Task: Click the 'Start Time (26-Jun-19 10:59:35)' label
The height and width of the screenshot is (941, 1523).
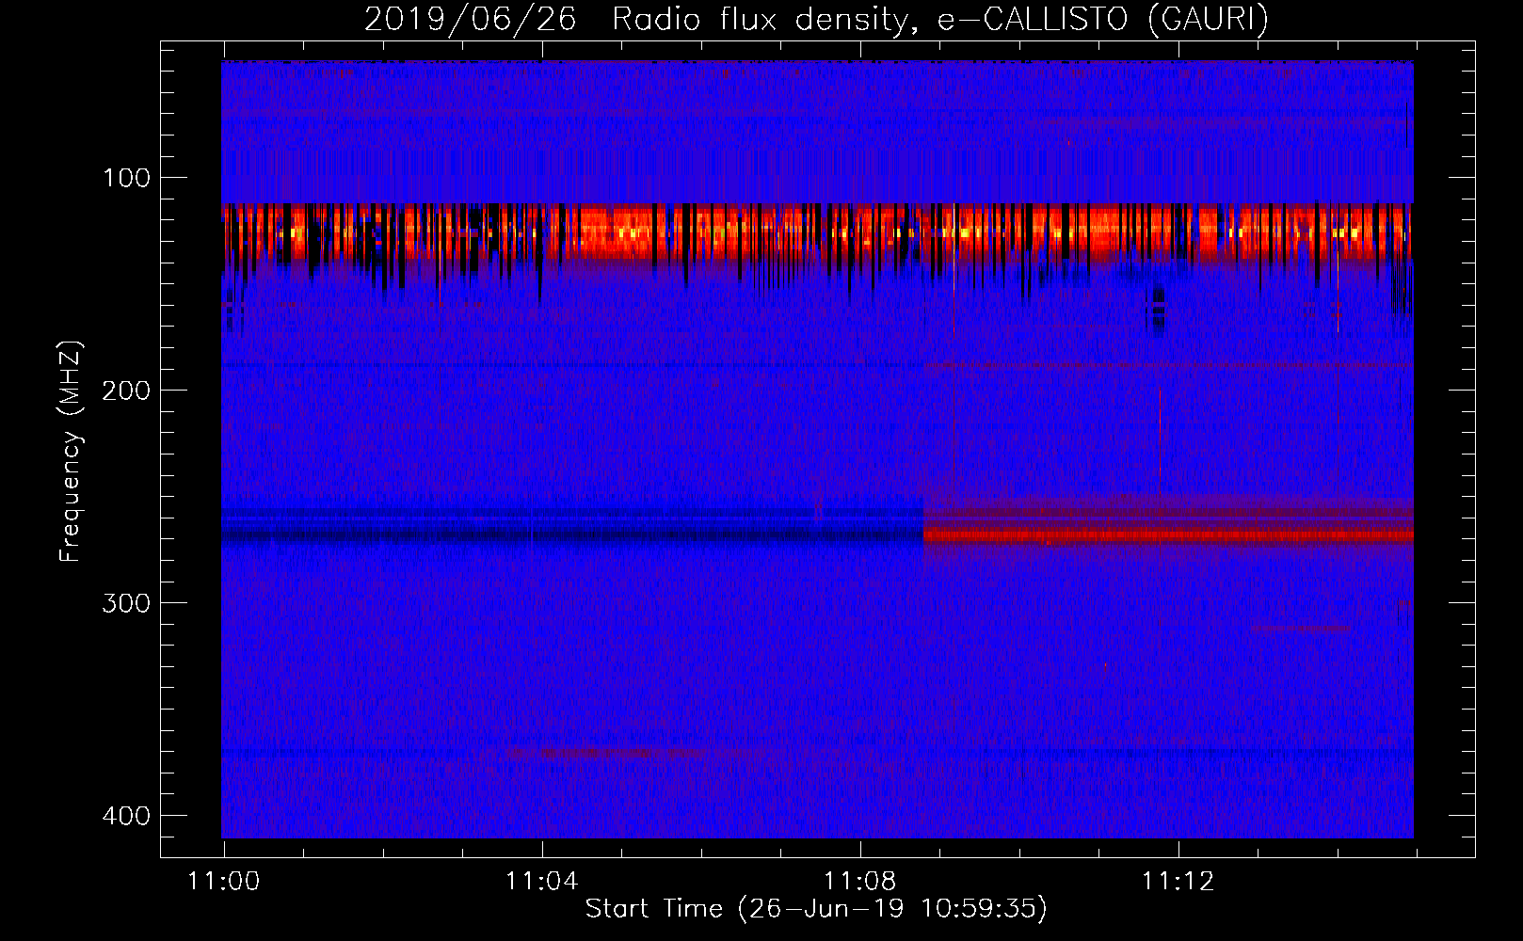Action: [x=816, y=909]
